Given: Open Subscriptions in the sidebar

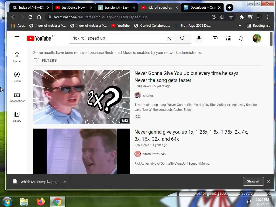Looking at the screenshot, I should 17,97.
